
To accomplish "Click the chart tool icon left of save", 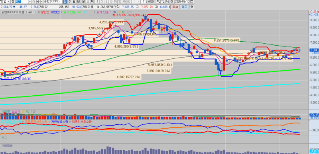I will (x=163, y=2).
